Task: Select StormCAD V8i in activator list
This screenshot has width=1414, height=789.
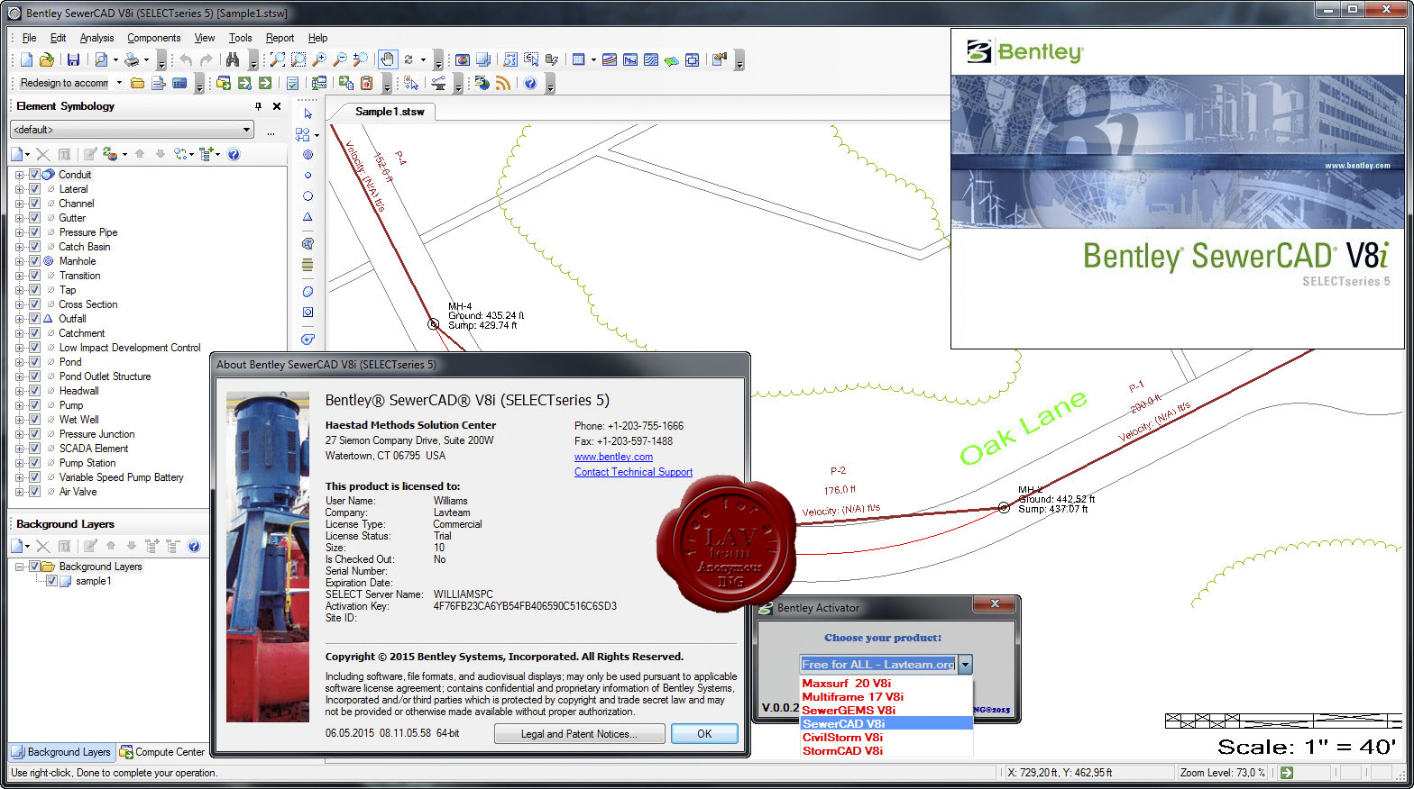Action: coord(886,750)
